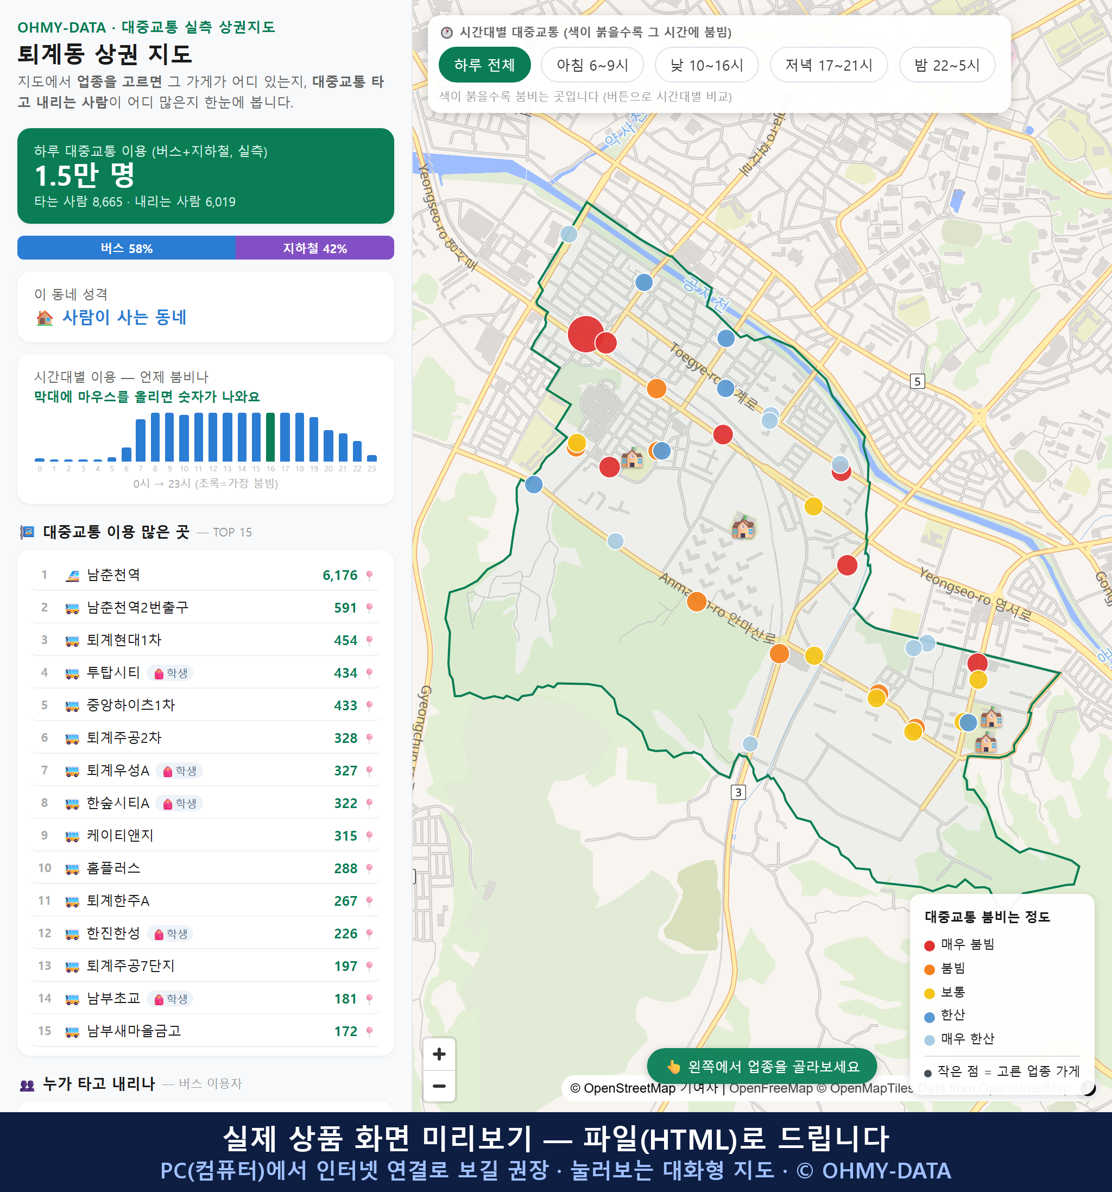1112x1192 pixels.
Task: Click the red 매우 붐빔 legend swatch
Action: 929,945
